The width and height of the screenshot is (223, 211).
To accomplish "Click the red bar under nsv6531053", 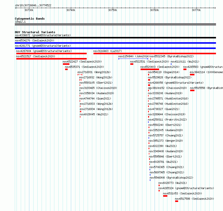I will pyautogui.click(x=165, y=196).
